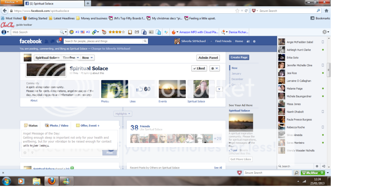Image resolution: width=379 pixels, height=196 pixels.
Task: Open Facebook messages icon
Action: (52, 41)
